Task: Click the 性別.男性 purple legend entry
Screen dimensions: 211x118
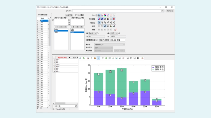Action: (x=158, y=67)
